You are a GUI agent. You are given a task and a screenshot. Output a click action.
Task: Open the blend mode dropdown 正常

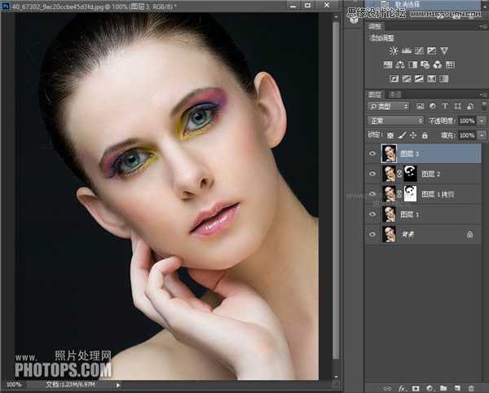394,121
